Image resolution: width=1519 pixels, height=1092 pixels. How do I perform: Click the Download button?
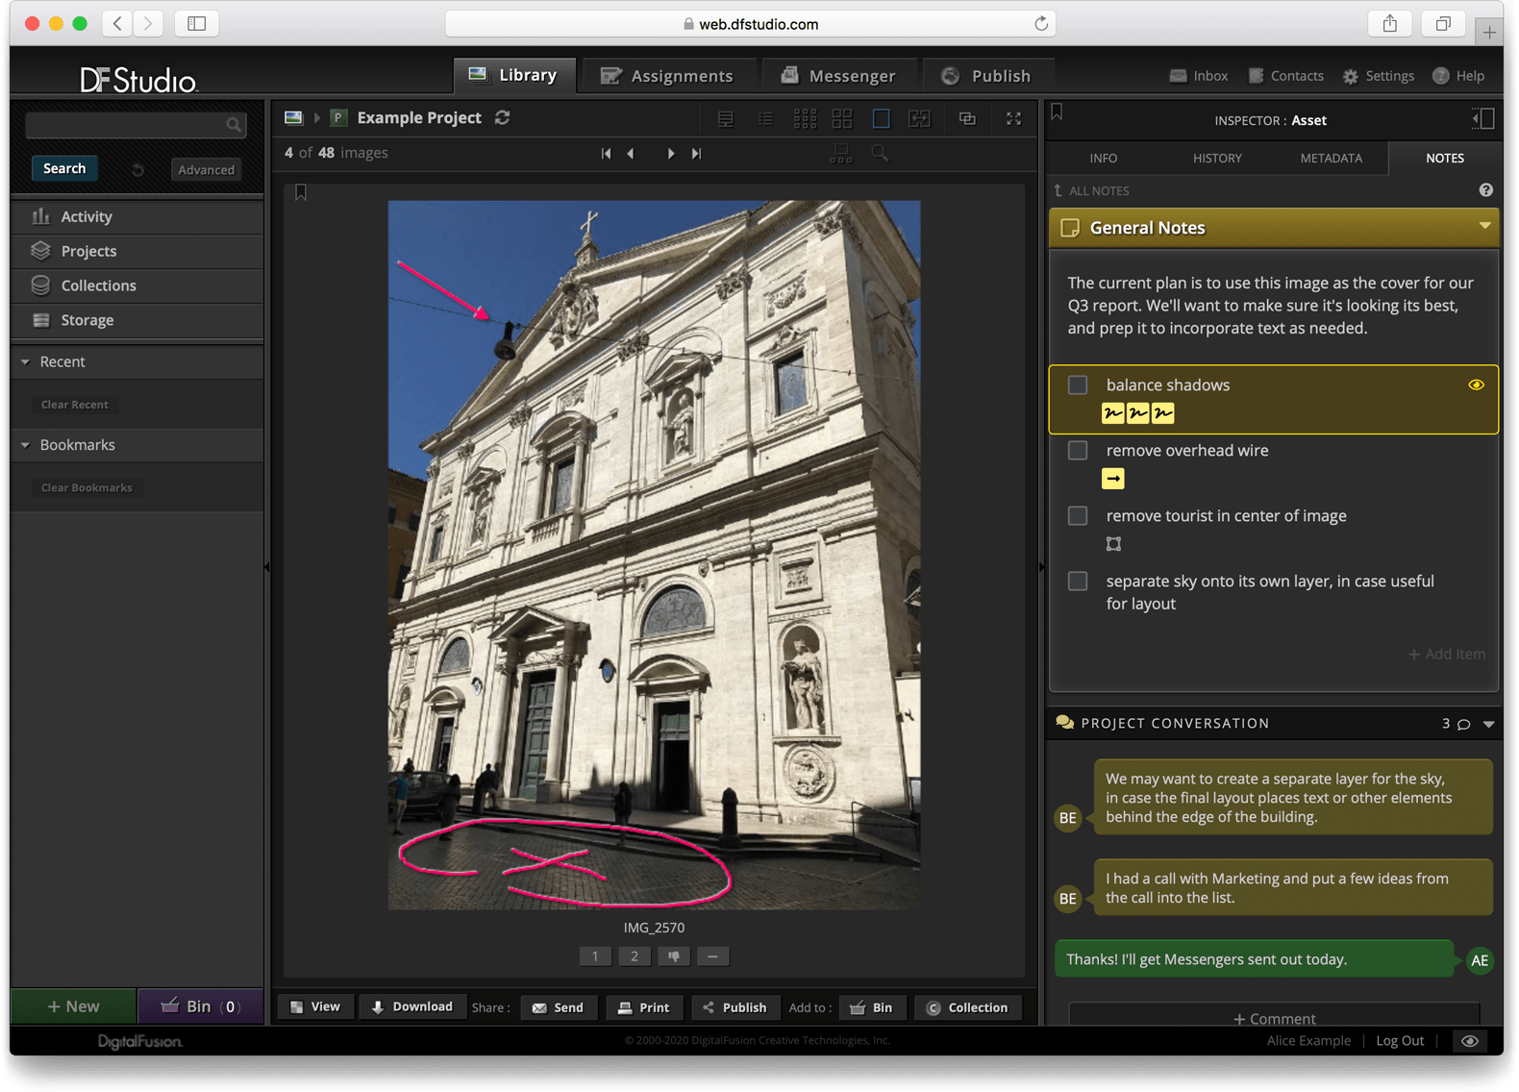coord(411,1006)
